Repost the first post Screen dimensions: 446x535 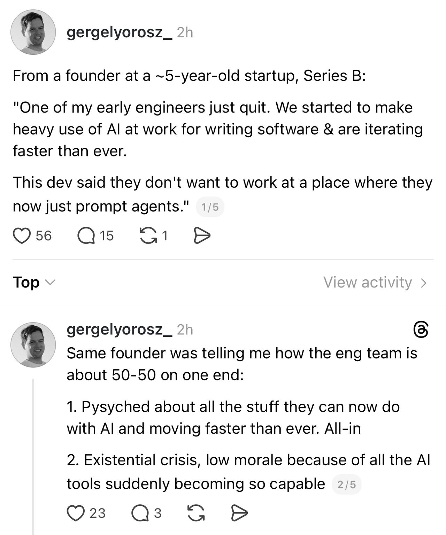[x=148, y=236]
